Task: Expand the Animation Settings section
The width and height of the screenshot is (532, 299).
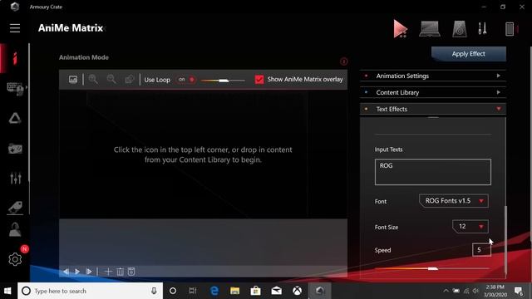Action: 433,76
